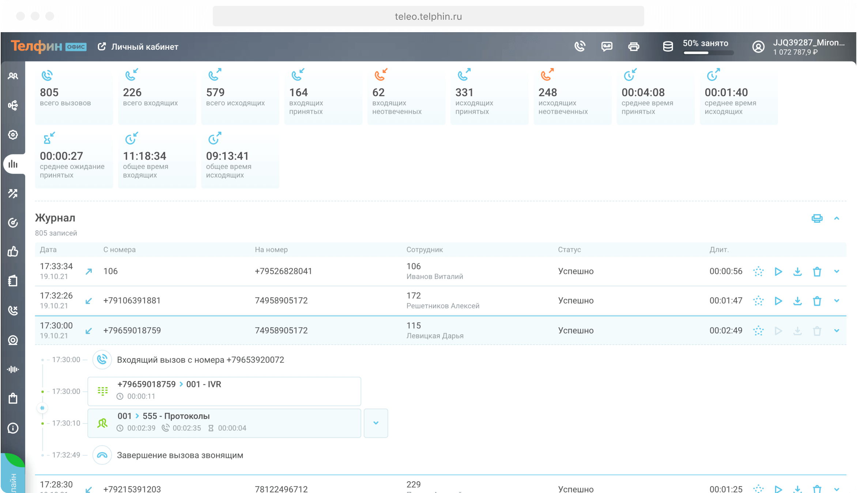The width and height of the screenshot is (857, 493).
Task: Expand details of the 17:28:30 call
Action: tap(837, 489)
